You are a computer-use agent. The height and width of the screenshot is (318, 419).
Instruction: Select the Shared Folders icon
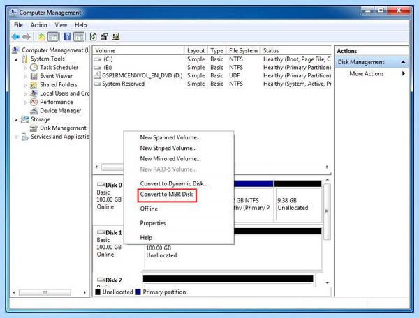(34, 85)
